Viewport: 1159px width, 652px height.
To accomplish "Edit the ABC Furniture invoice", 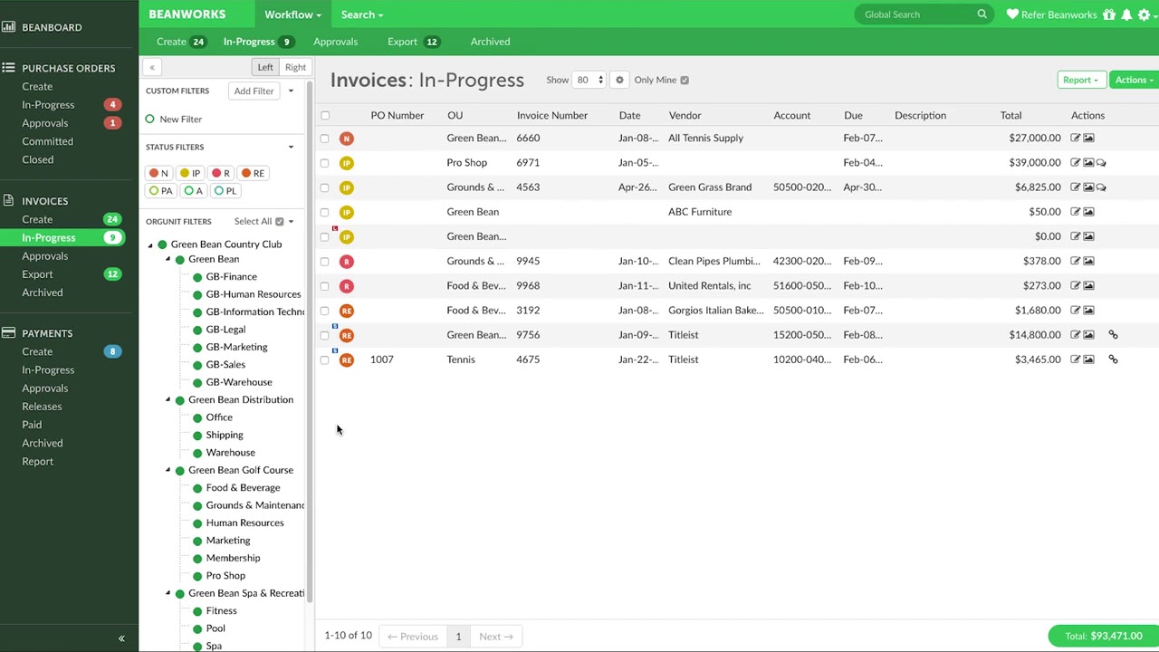I will click(1076, 212).
